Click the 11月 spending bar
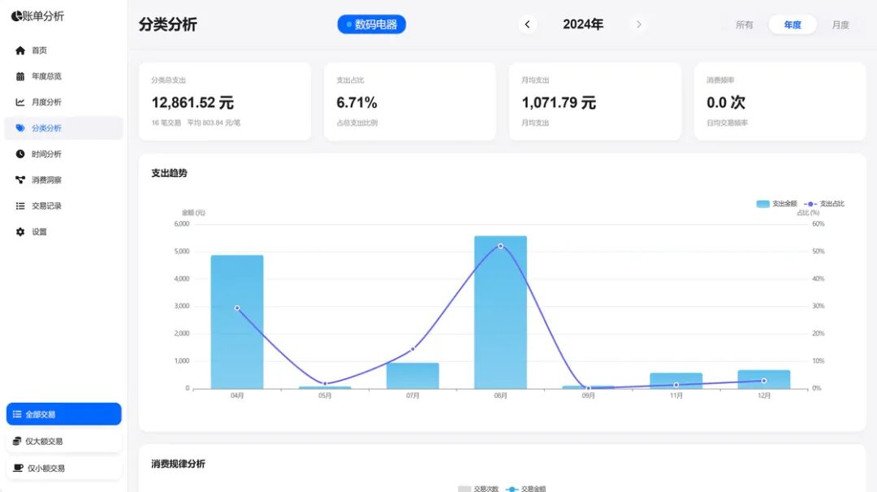Screen dimensions: 877x492 (676, 381)
